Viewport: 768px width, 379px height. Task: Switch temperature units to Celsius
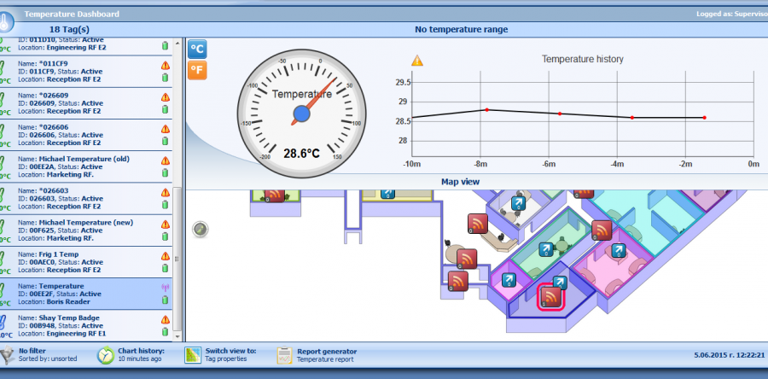pyautogui.click(x=197, y=50)
